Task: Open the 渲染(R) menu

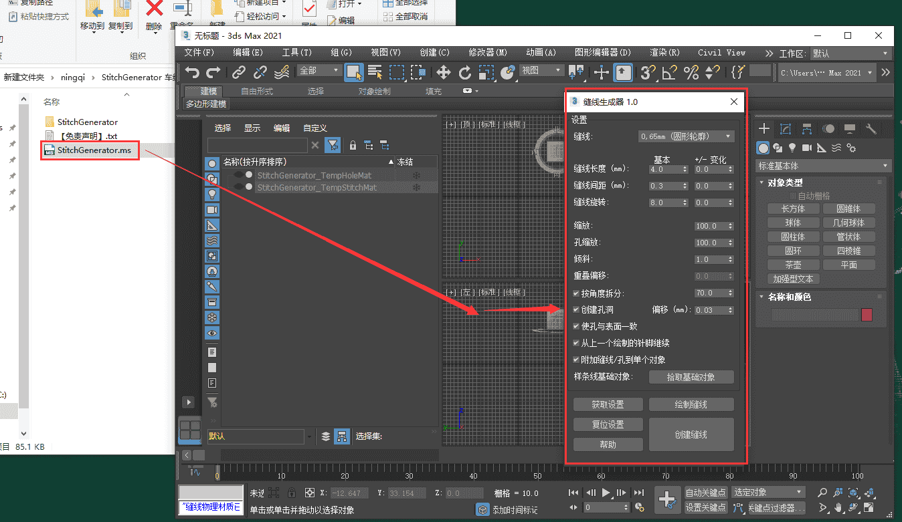Action: point(664,53)
